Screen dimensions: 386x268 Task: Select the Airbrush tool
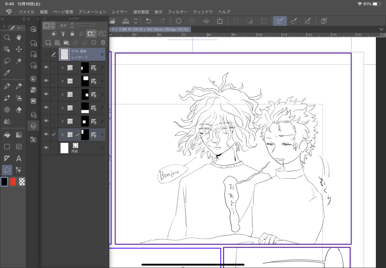click(x=19, y=98)
